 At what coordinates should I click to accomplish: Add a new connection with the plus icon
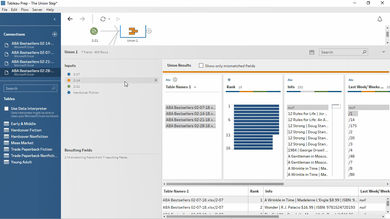pos(55,34)
